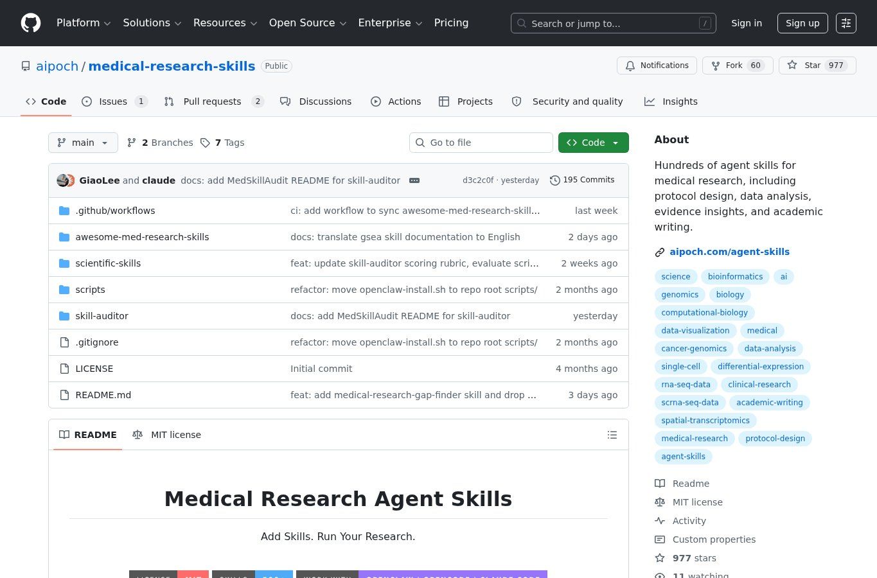The image size is (877, 578).
Task: Open MIT license scale icon in About
Action: coord(660,502)
